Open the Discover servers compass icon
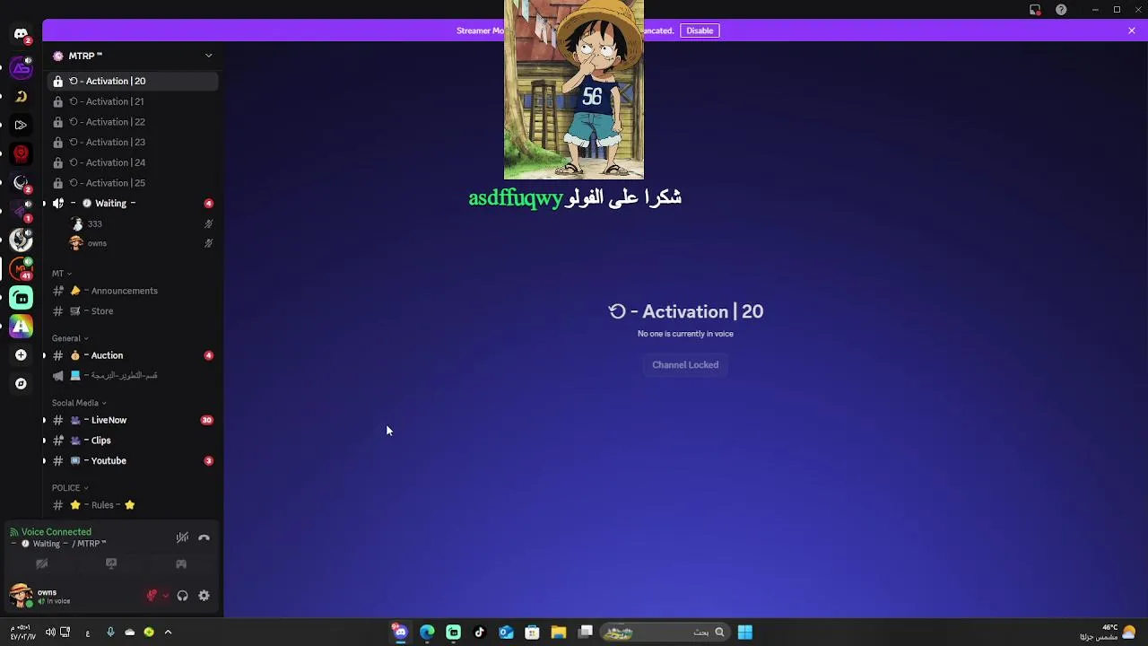The width and height of the screenshot is (1148, 646). point(21,384)
